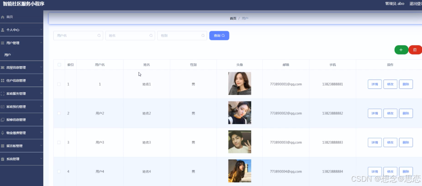Click 管理员 abo in the top bar
Viewport: 422px width, 186px height.
[395, 4]
